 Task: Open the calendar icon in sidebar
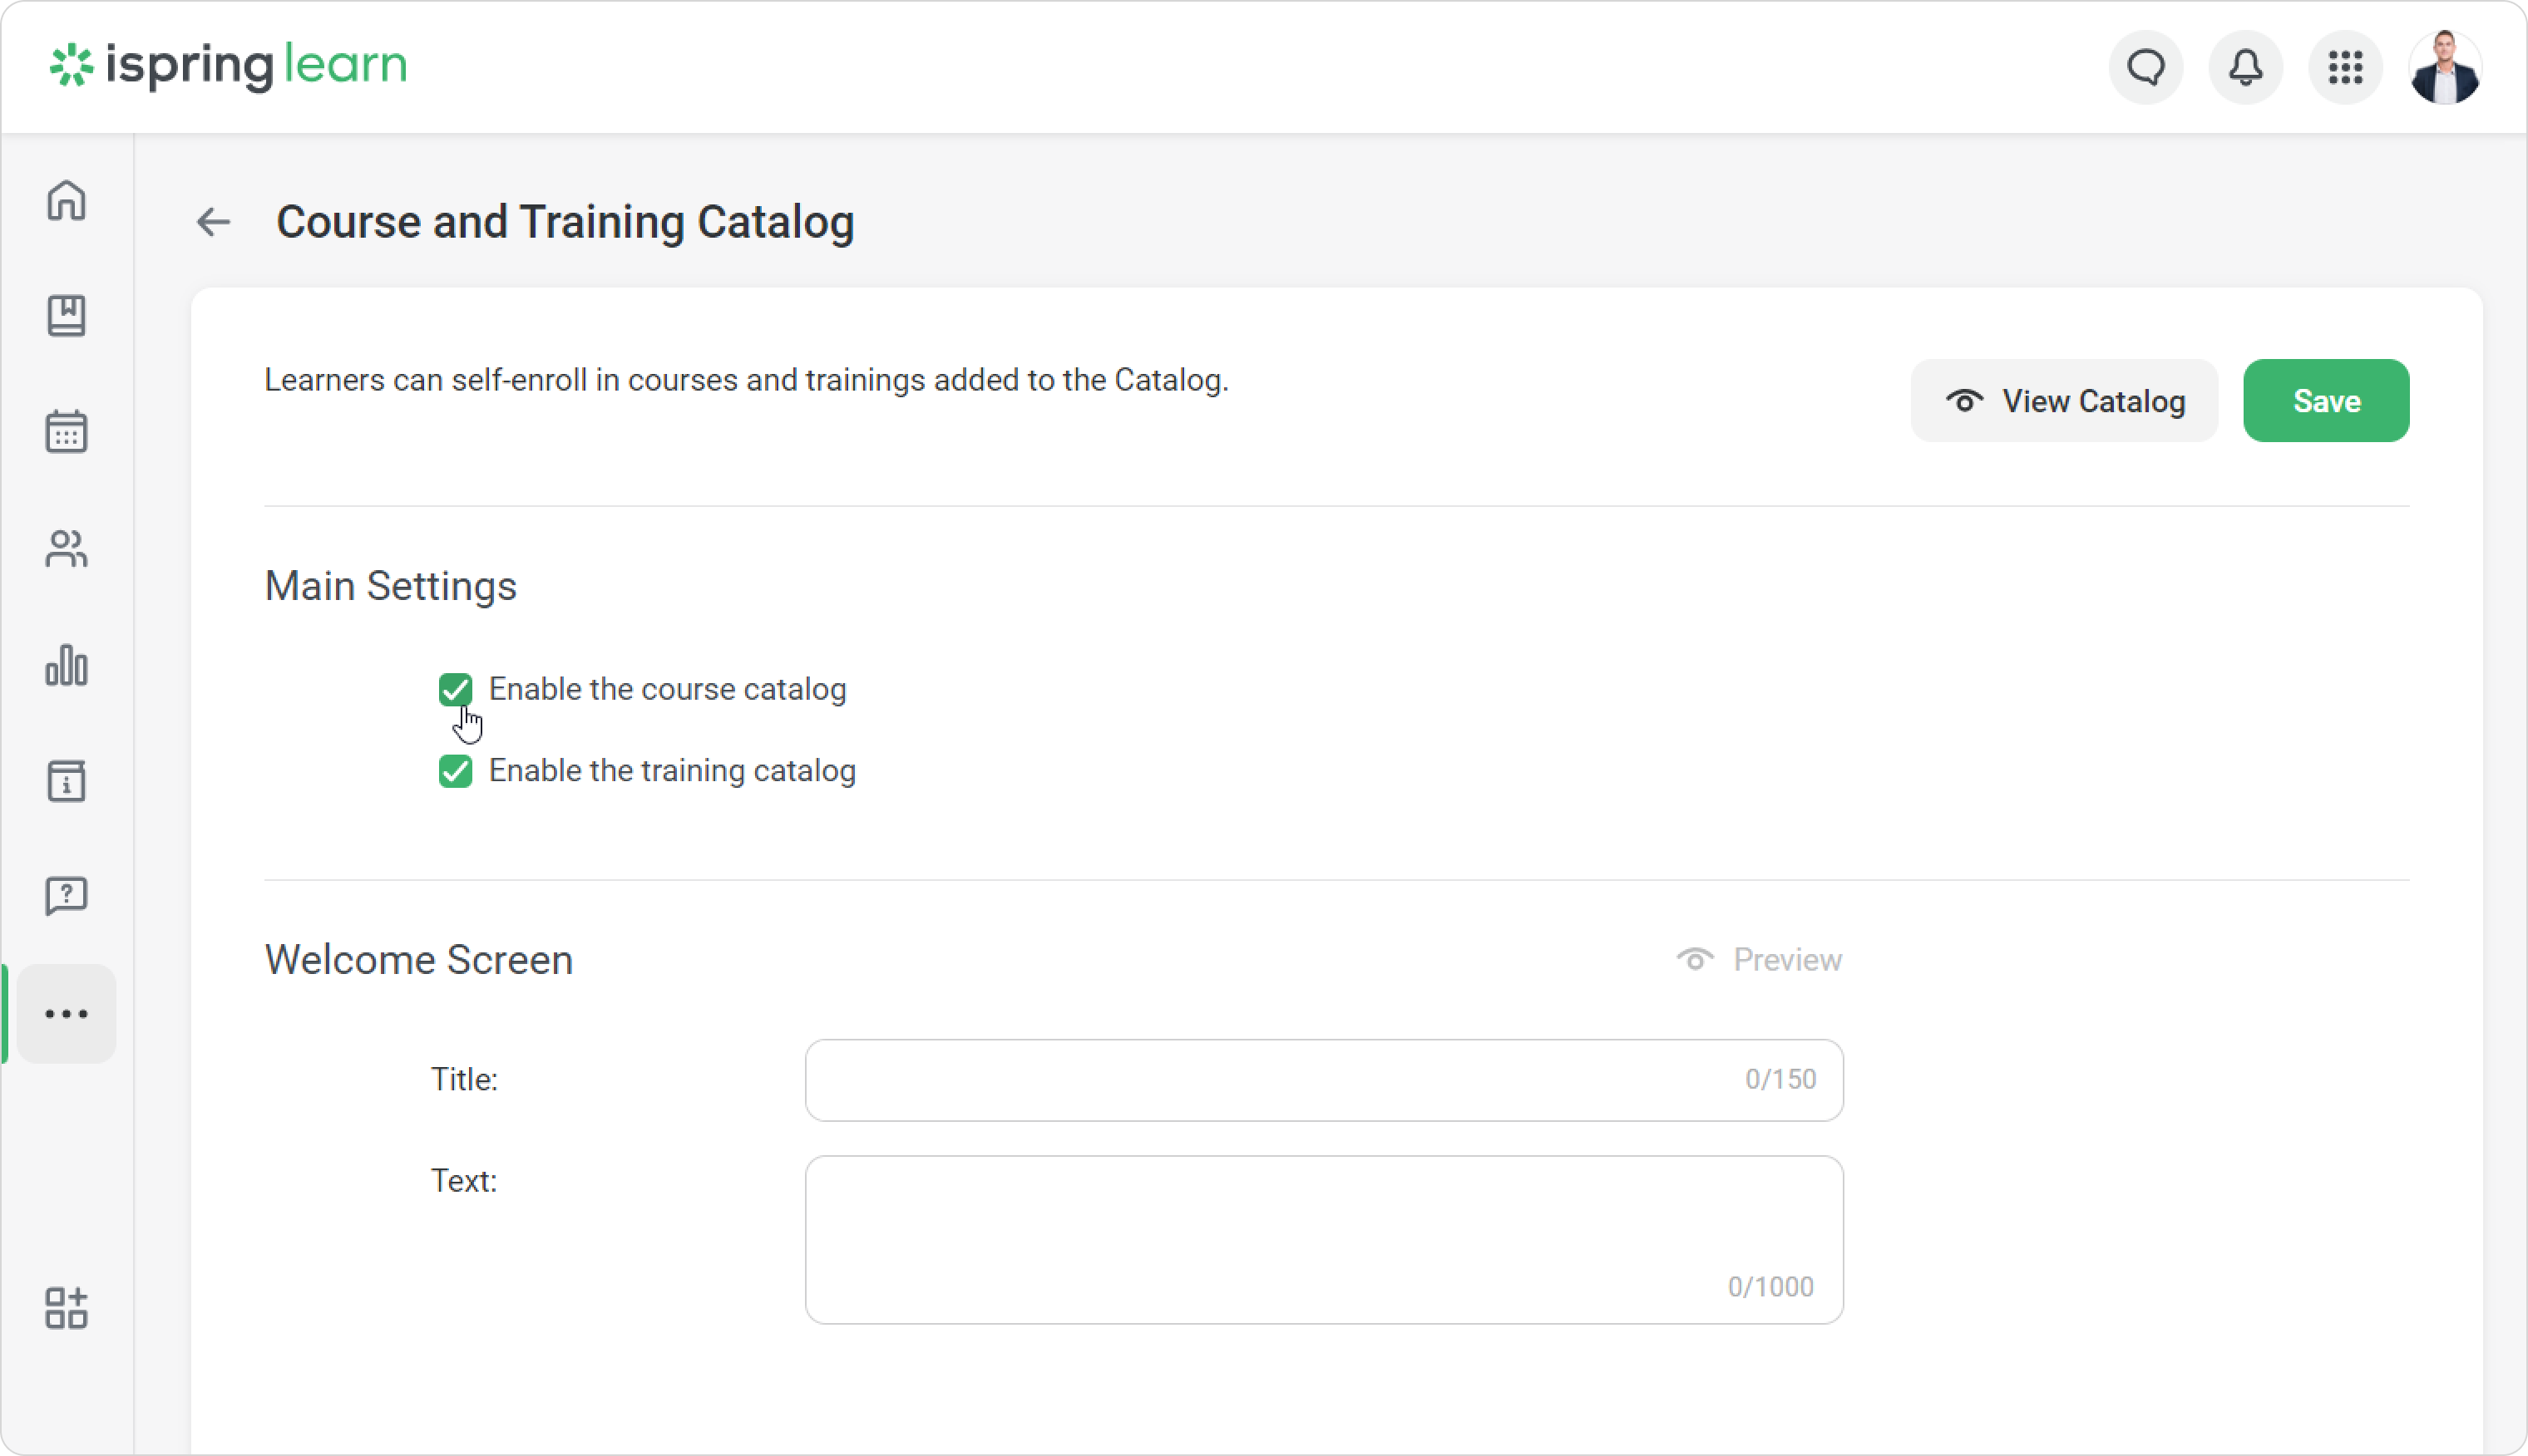[x=66, y=432]
